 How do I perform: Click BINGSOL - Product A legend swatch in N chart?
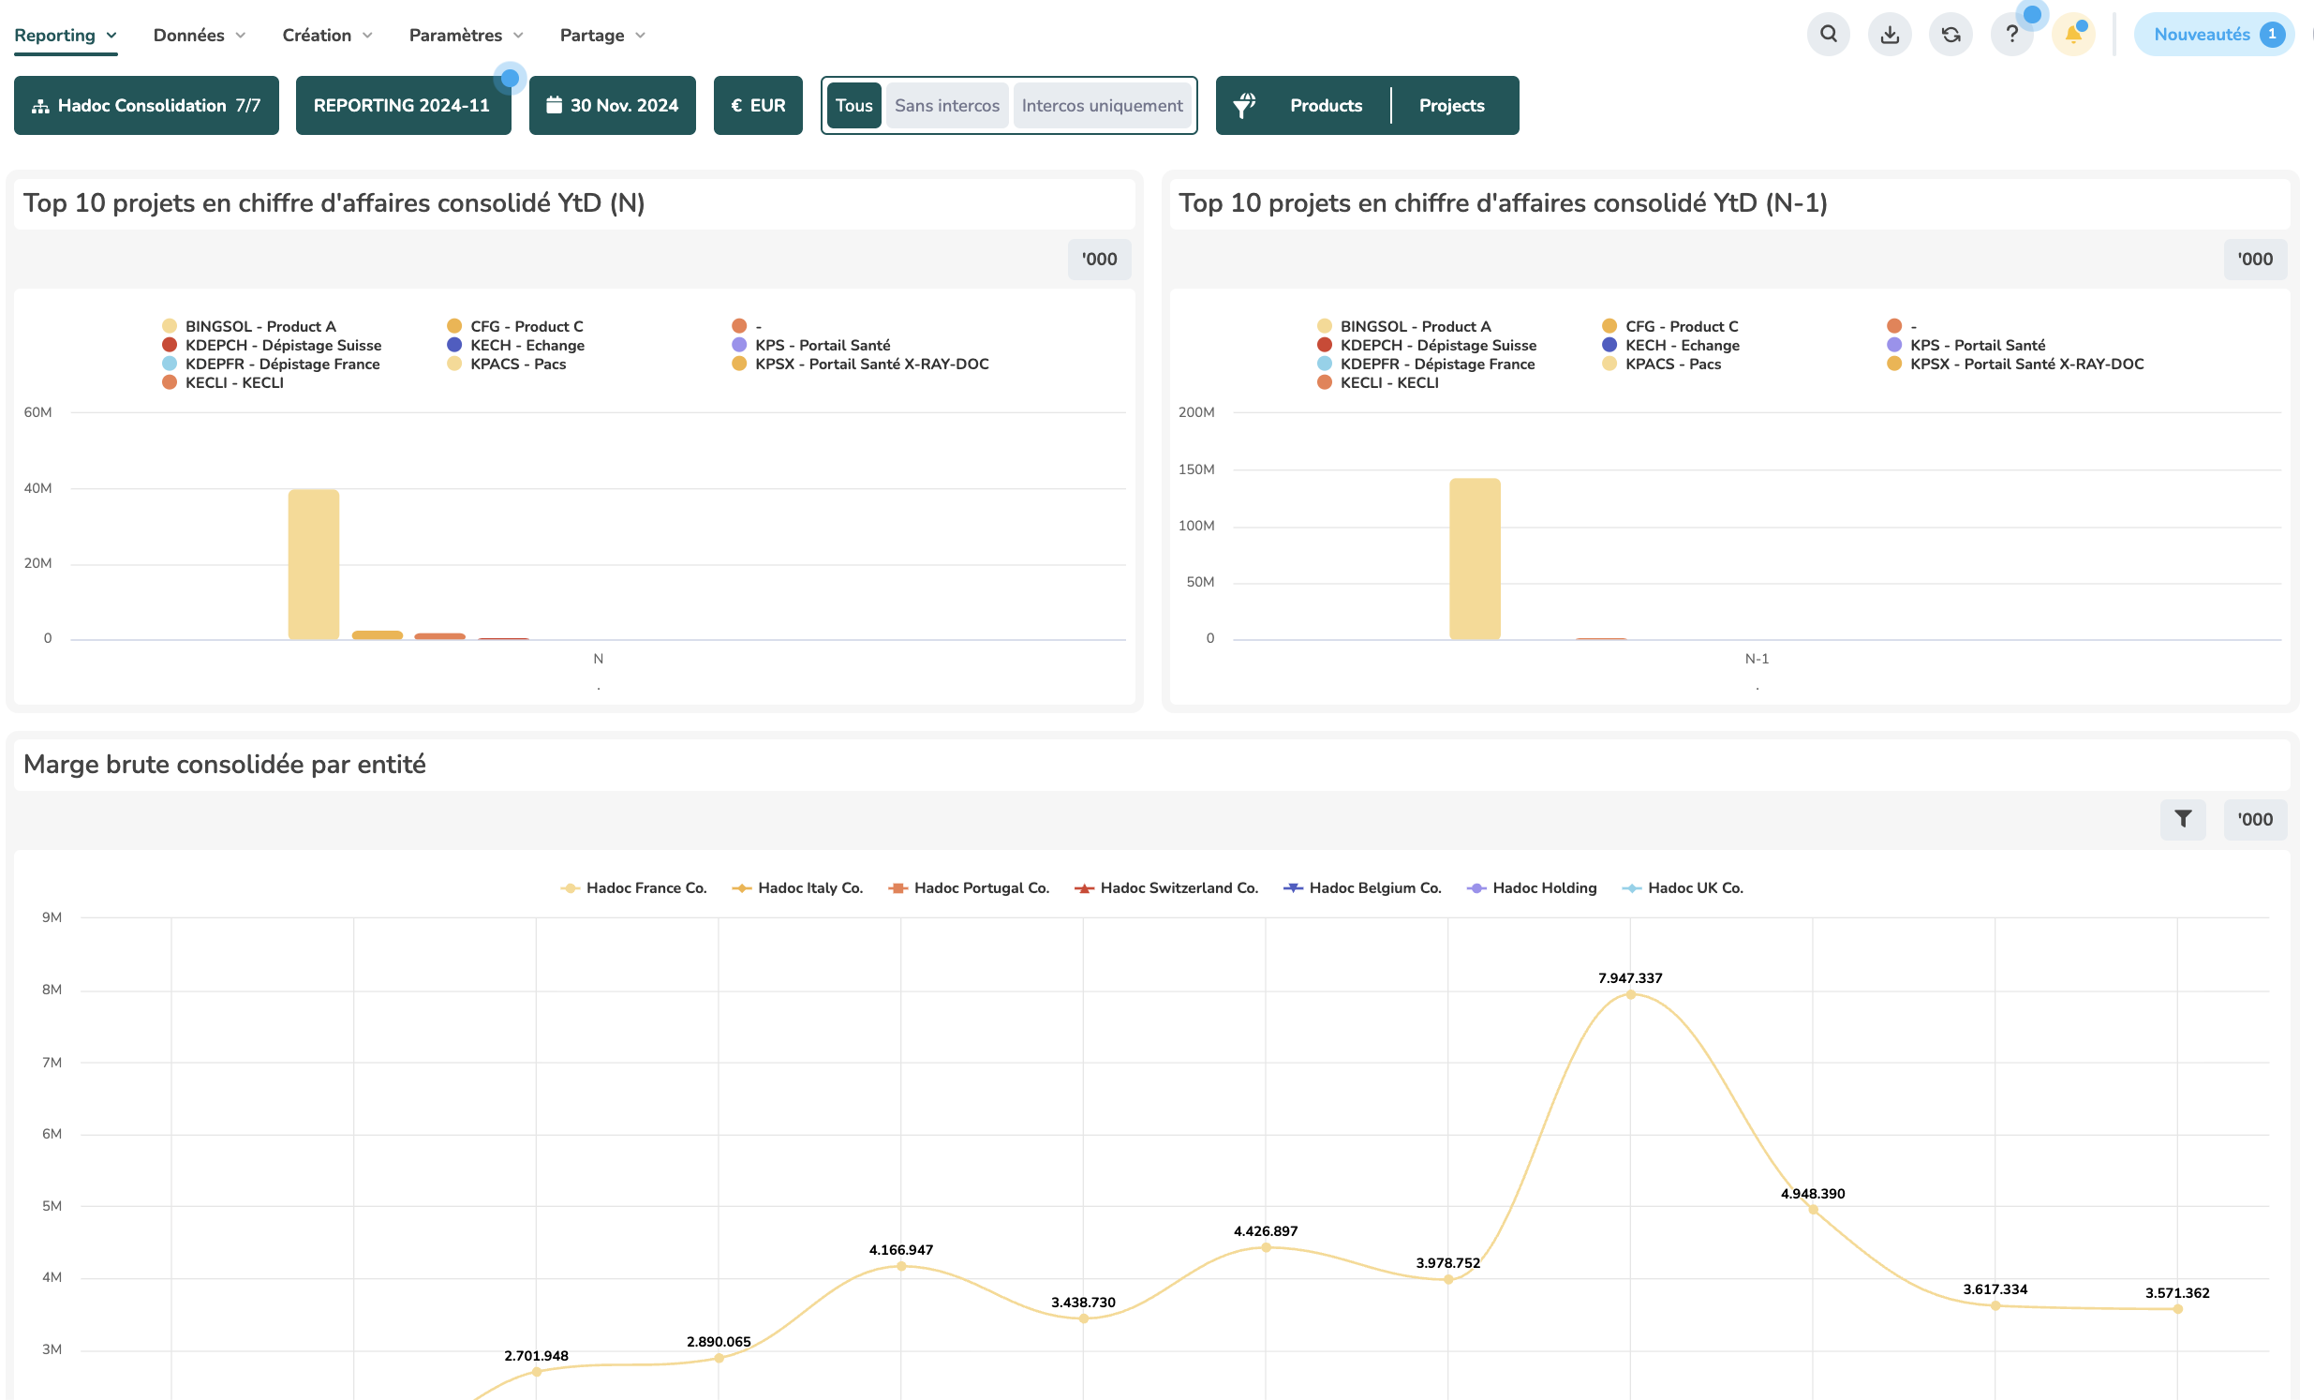coord(169,326)
